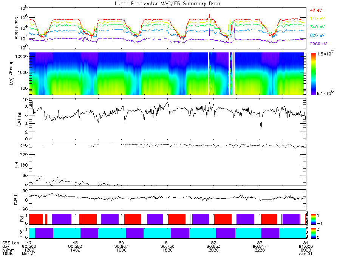Click the "Count Rate" axis label
Viewport: 340px width, 264px height.
[16, 28]
